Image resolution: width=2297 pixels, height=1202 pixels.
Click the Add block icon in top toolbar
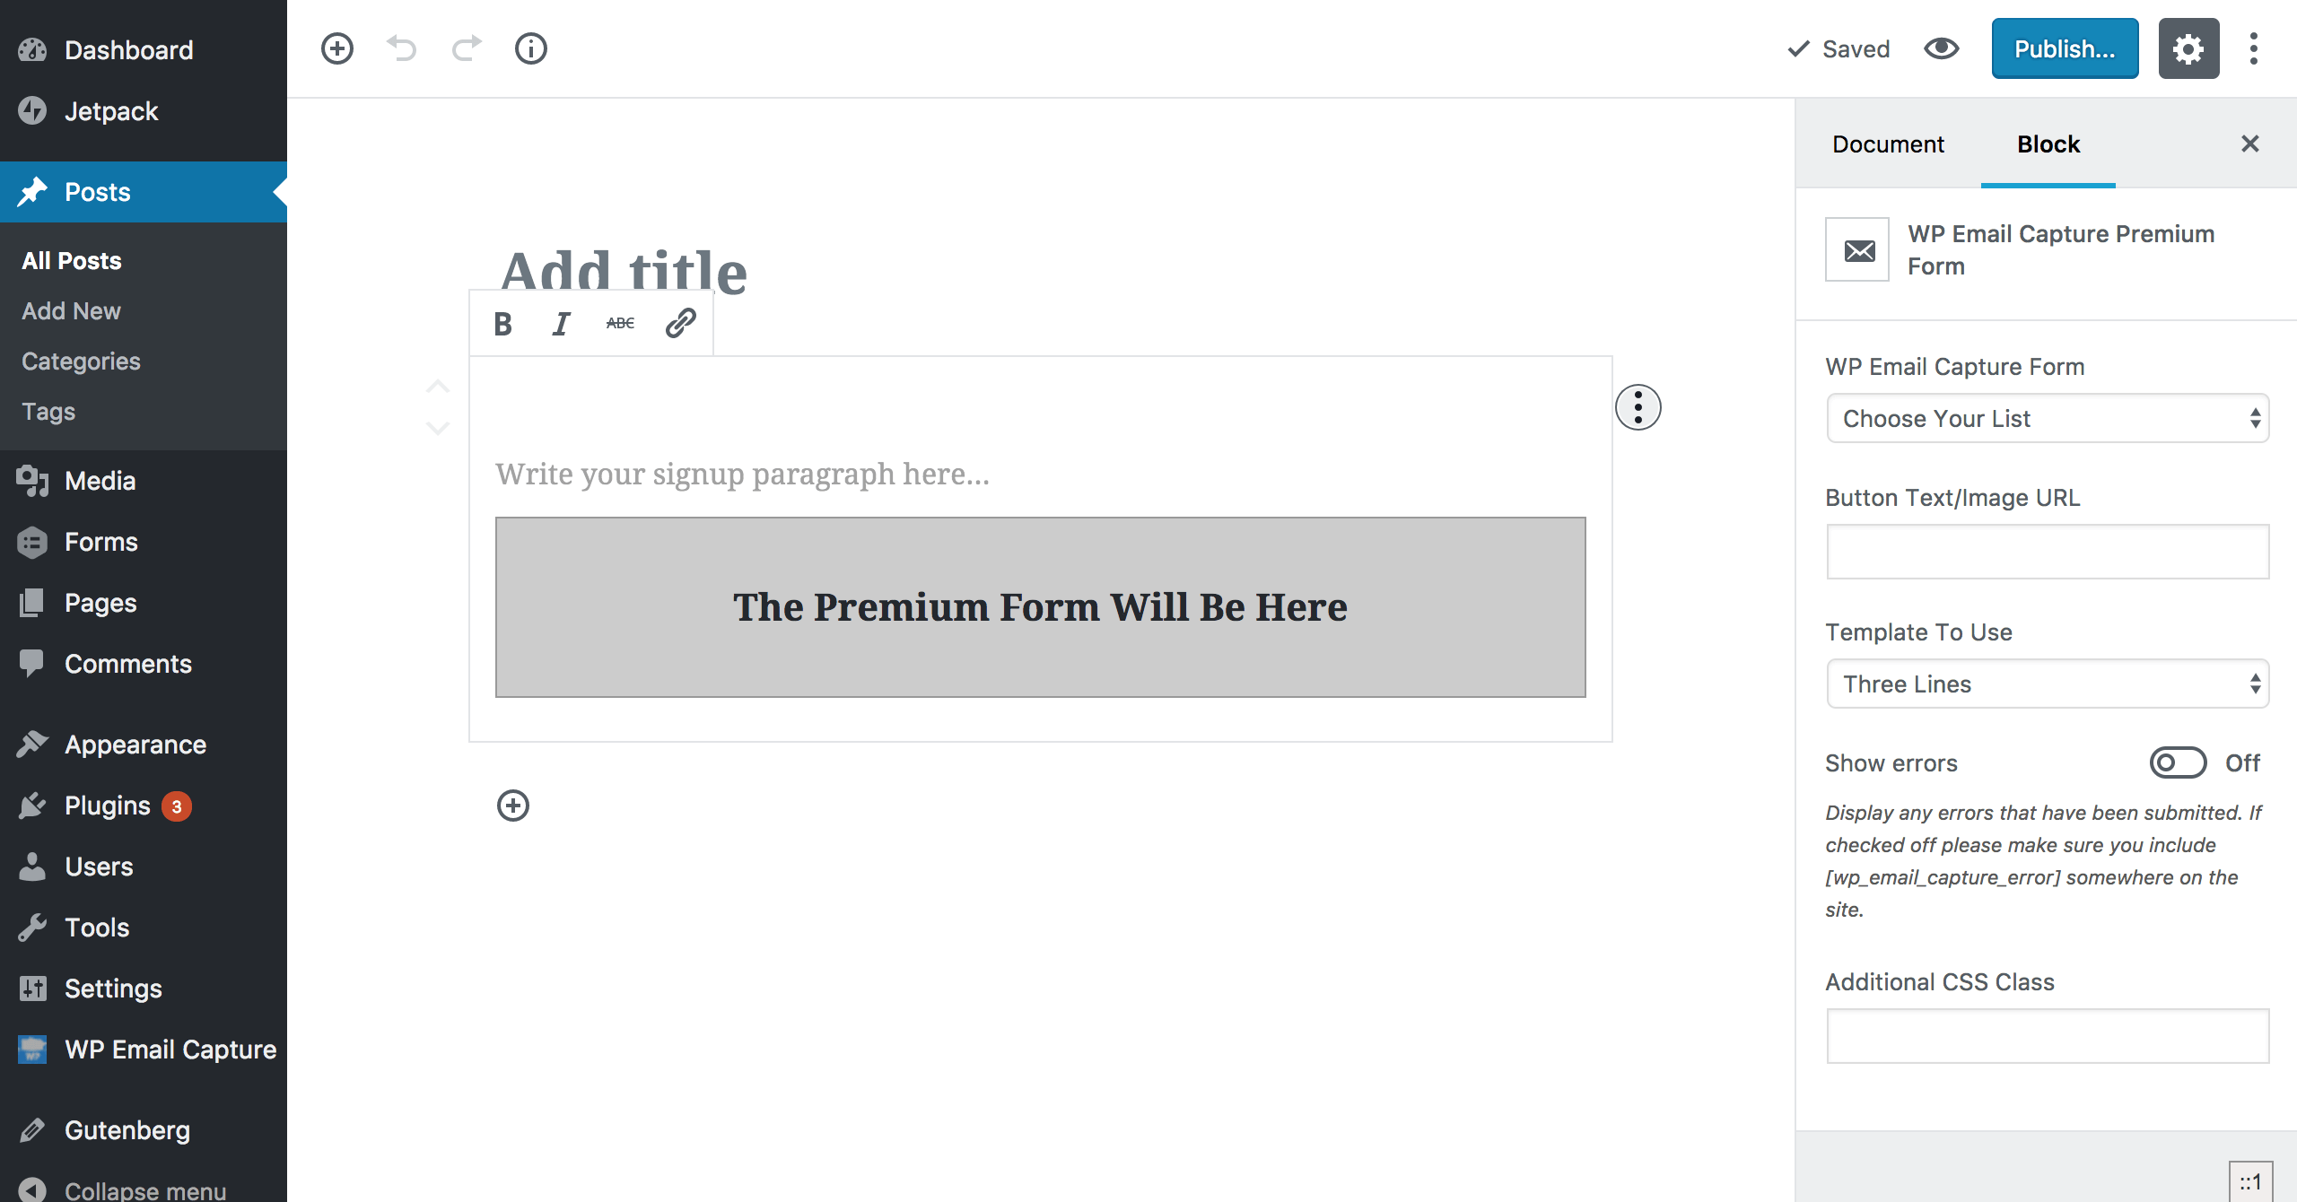(x=337, y=48)
